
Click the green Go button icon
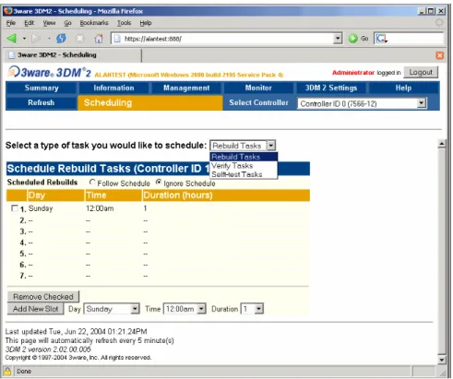pos(352,39)
